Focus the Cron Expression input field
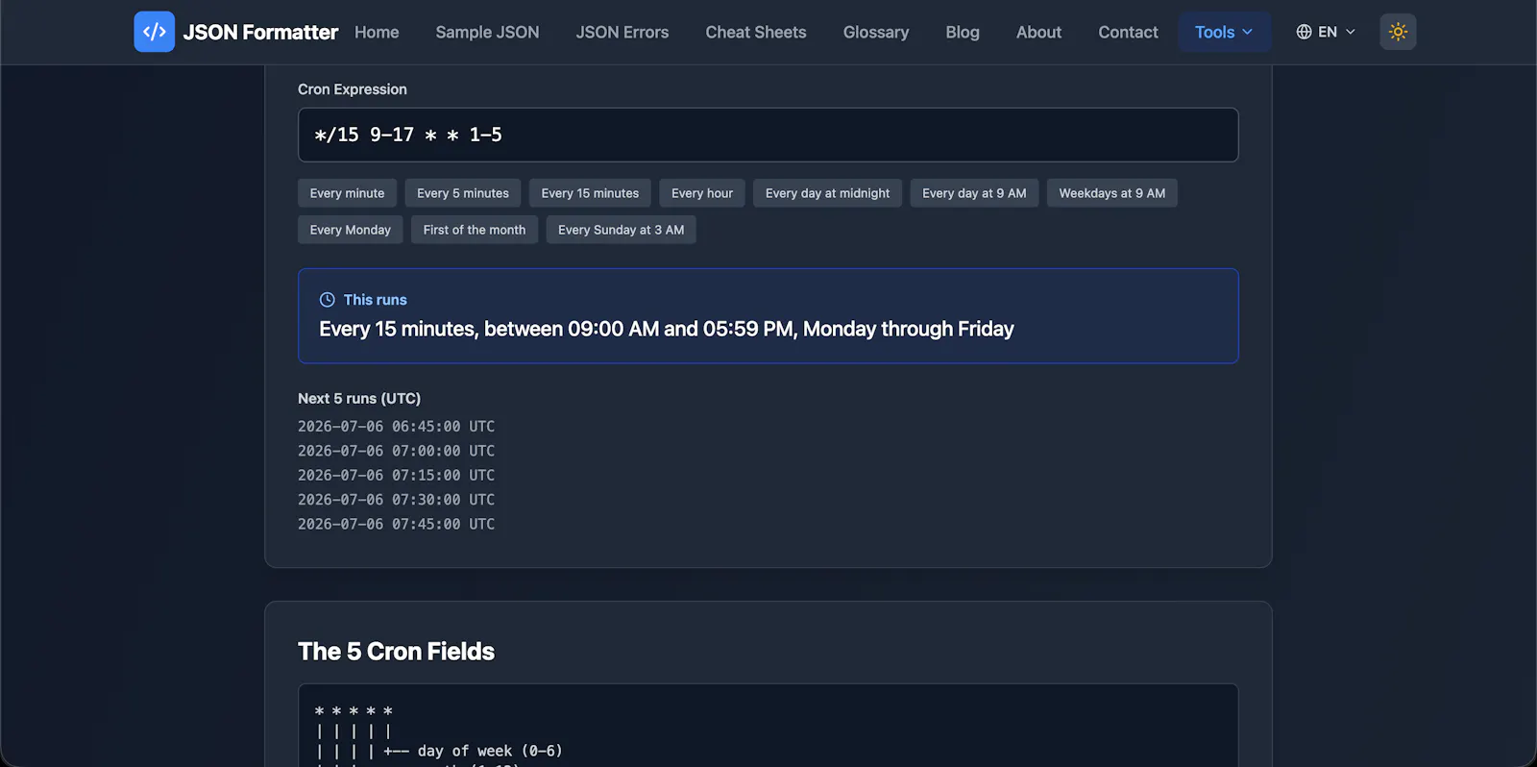Image resolution: width=1537 pixels, height=767 pixels. 768,135
